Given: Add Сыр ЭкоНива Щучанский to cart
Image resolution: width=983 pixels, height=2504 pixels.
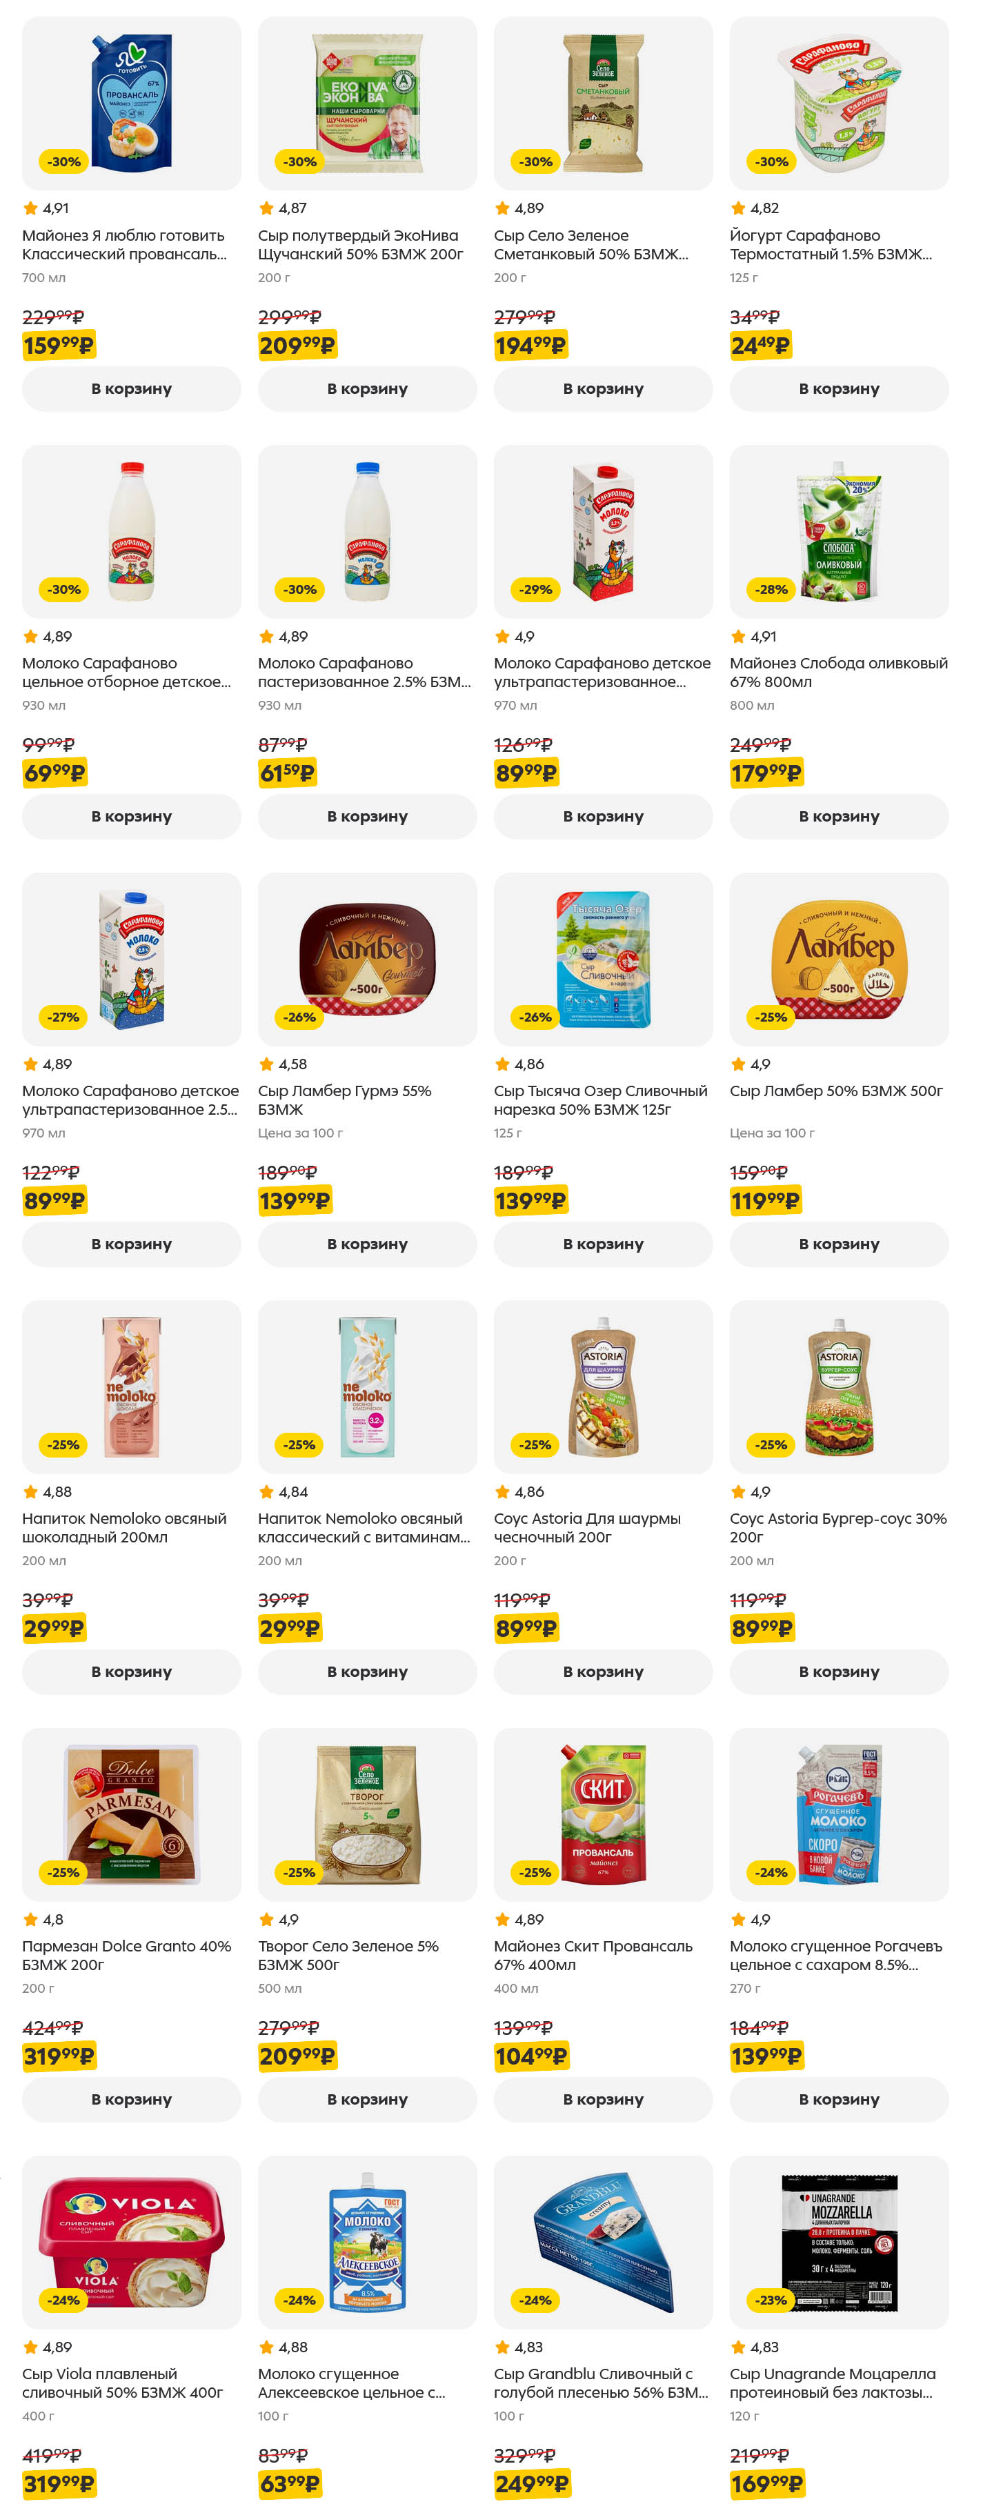Looking at the screenshot, I should coord(366,389).
